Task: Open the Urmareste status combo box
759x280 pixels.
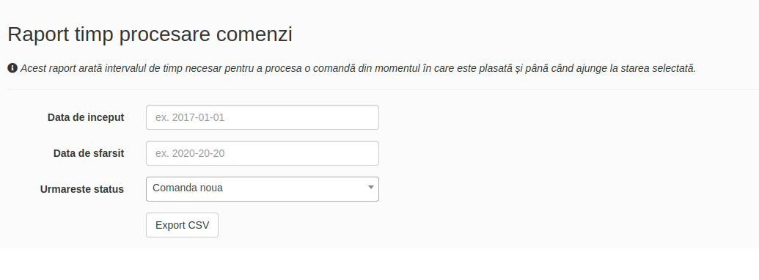Action: [x=263, y=189]
